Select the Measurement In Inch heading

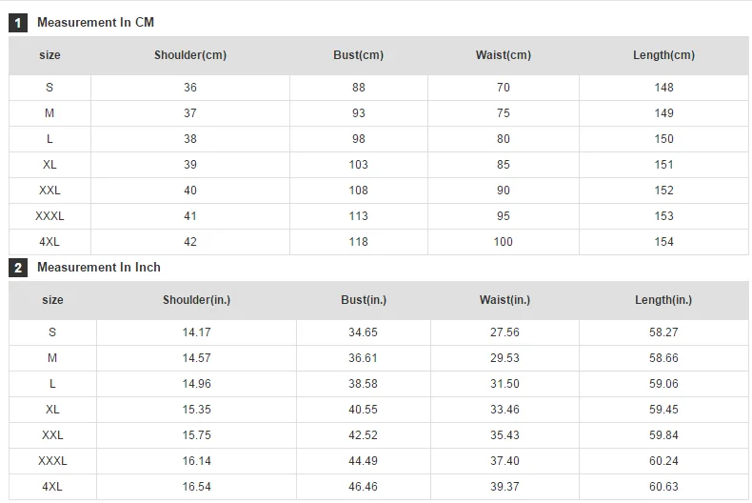tap(99, 268)
